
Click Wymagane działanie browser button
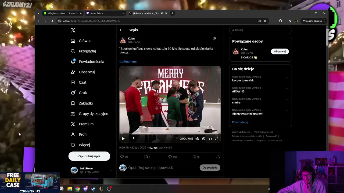click(x=314, y=21)
